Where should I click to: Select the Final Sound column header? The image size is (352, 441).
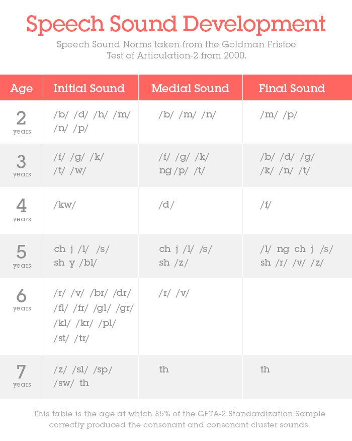pyautogui.click(x=292, y=89)
